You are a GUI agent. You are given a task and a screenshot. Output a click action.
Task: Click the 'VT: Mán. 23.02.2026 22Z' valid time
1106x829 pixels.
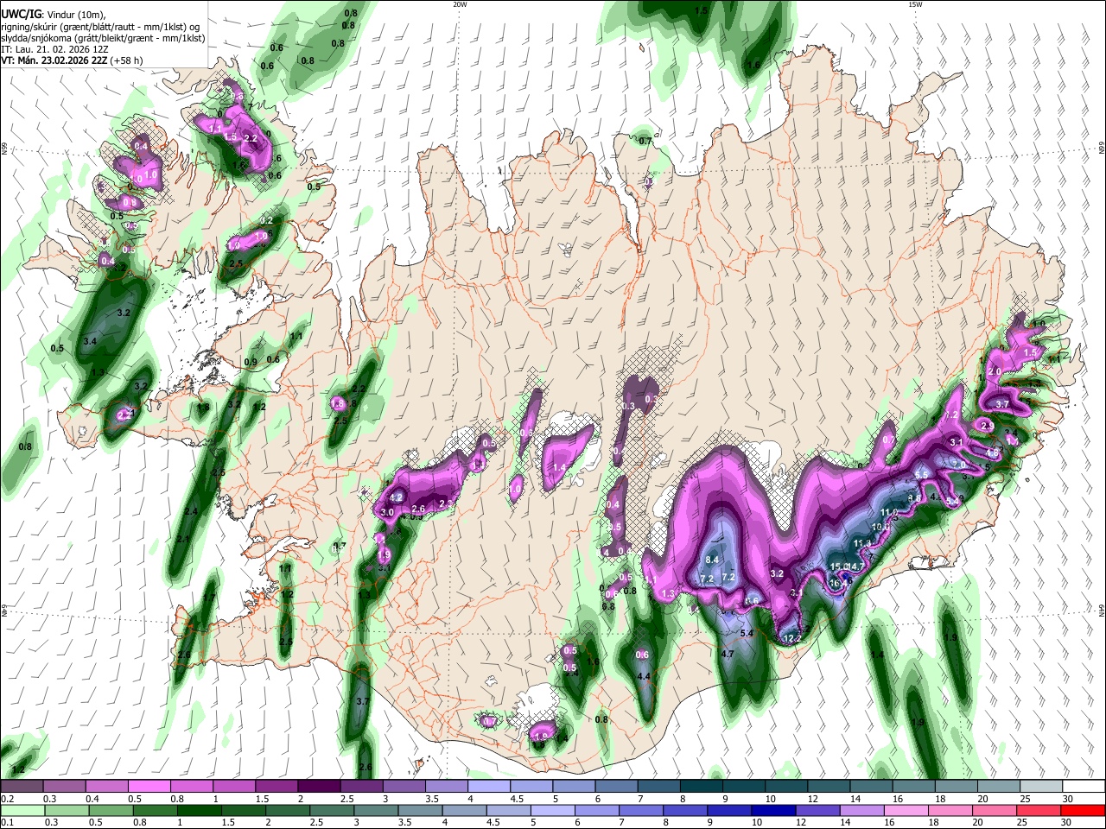tap(54, 60)
